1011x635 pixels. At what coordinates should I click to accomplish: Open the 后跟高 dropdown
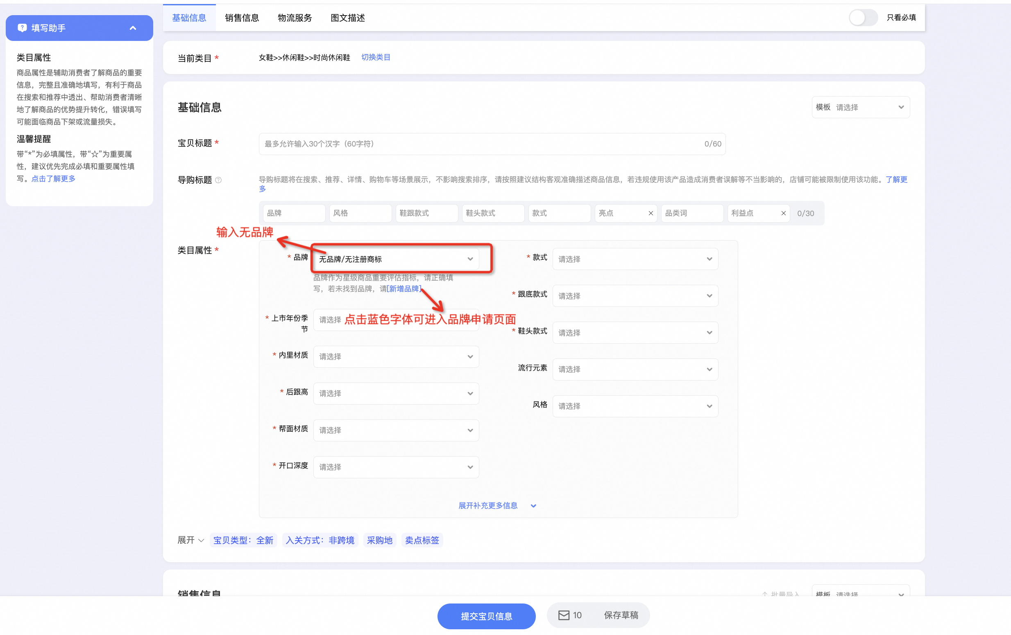(x=397, y=394)
